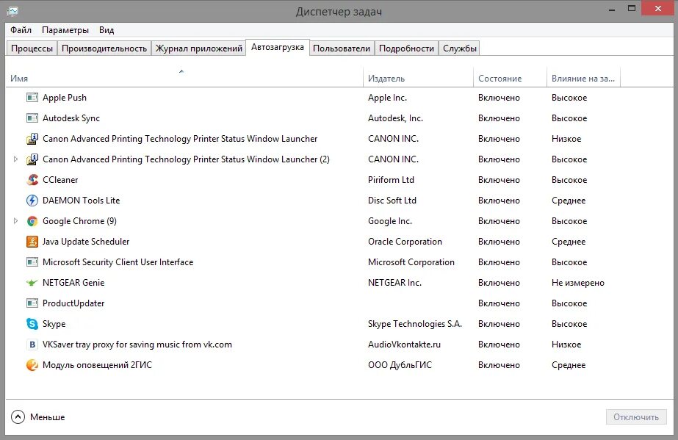Click publisher NETGEAR Inc.

tap(394, 283)
